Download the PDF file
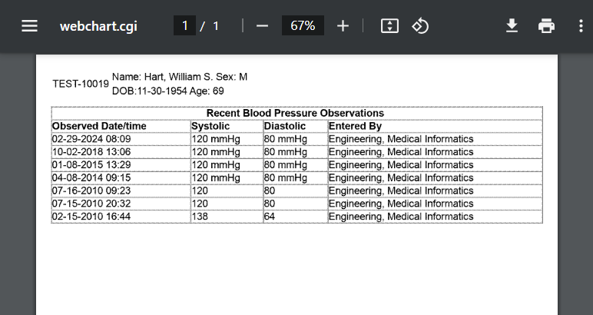 512,26
